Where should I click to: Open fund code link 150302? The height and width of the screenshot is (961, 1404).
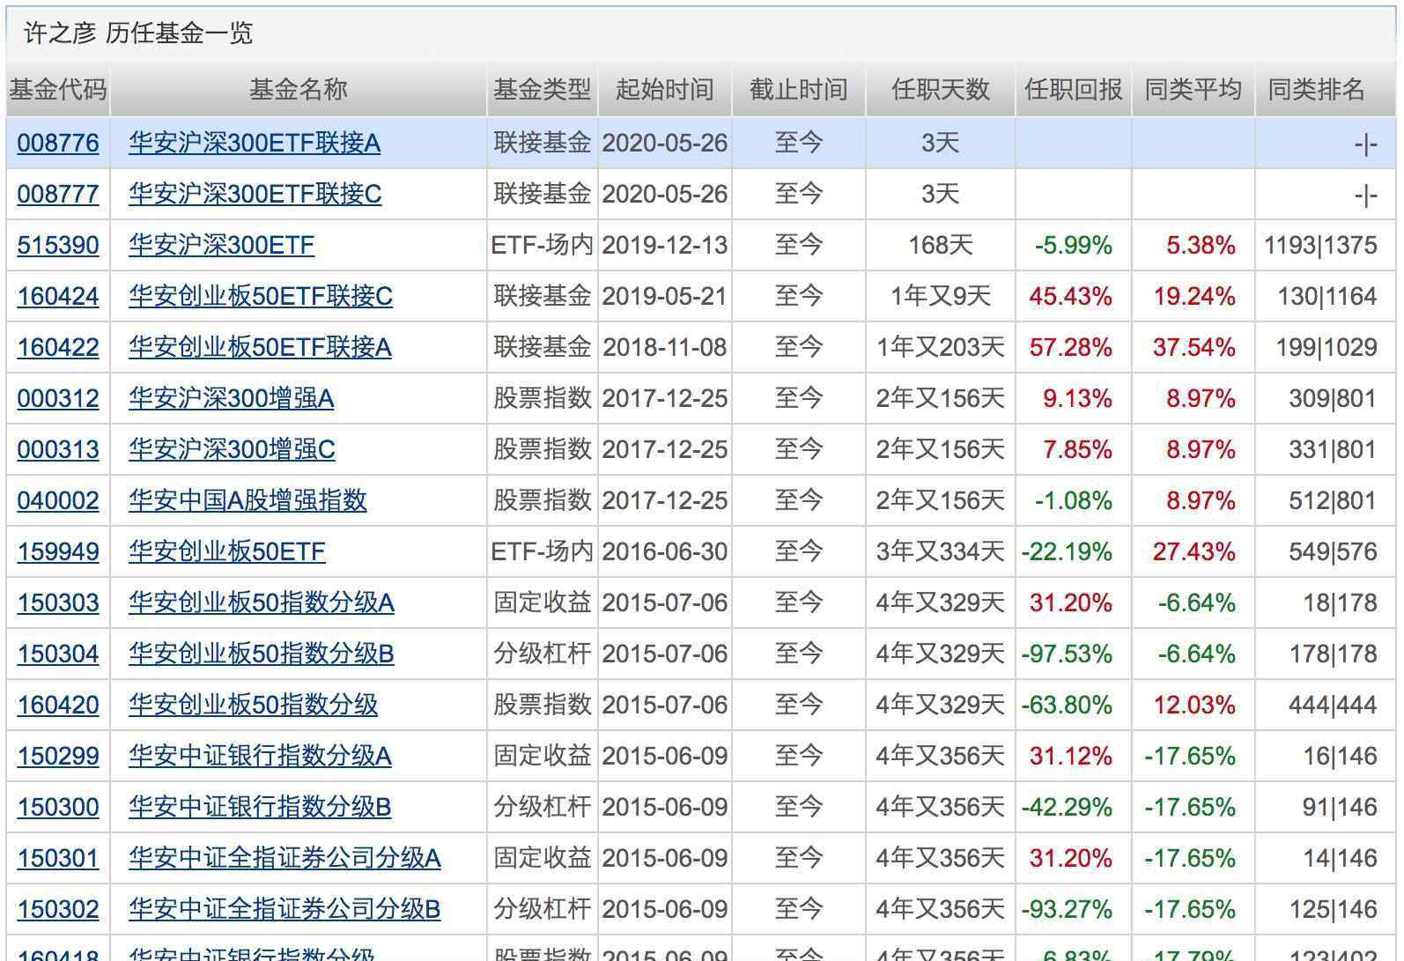(x=58, y=909)
